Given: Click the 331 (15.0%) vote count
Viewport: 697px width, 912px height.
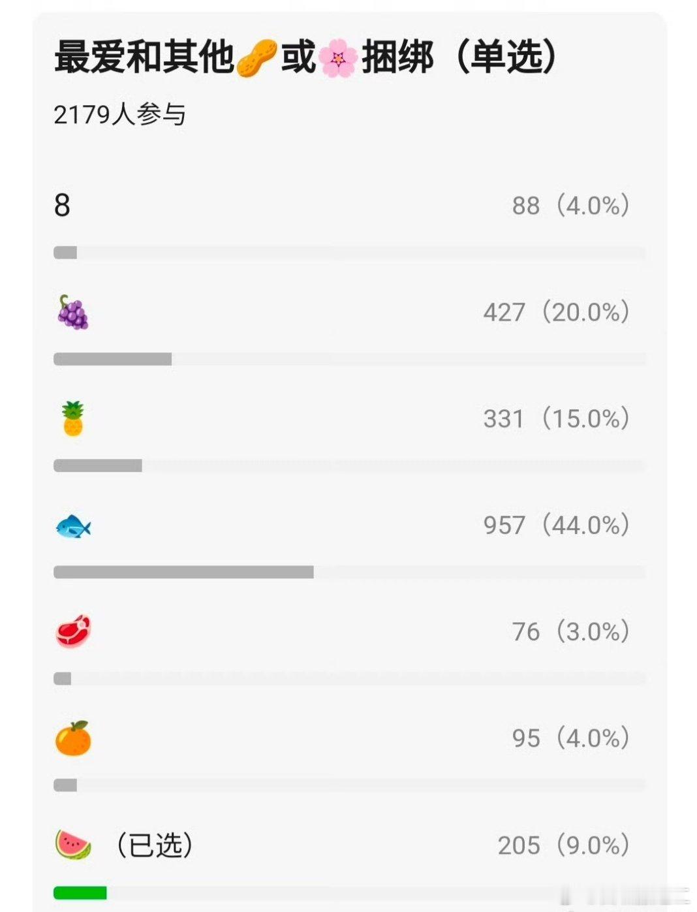Looking at the screenshot, I should [x=557, y=418].
